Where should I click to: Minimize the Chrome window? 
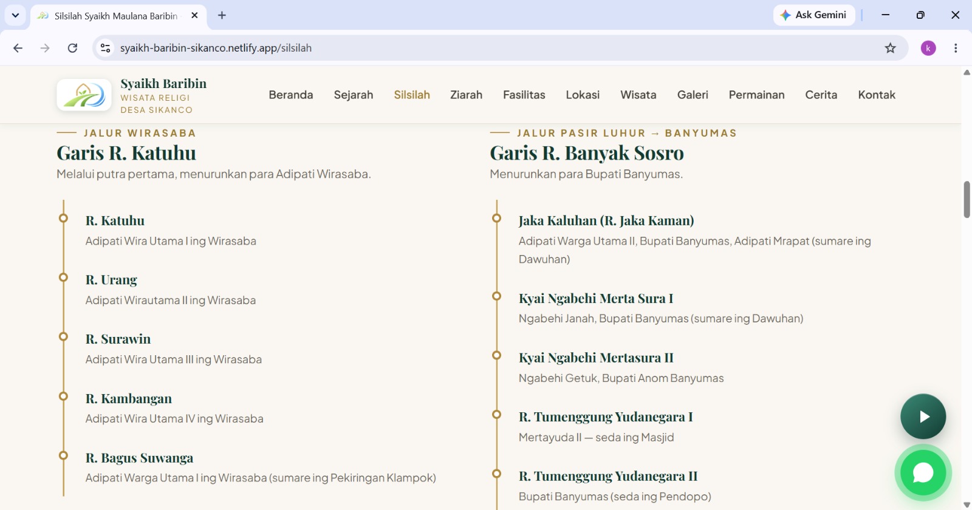(885, 15)
